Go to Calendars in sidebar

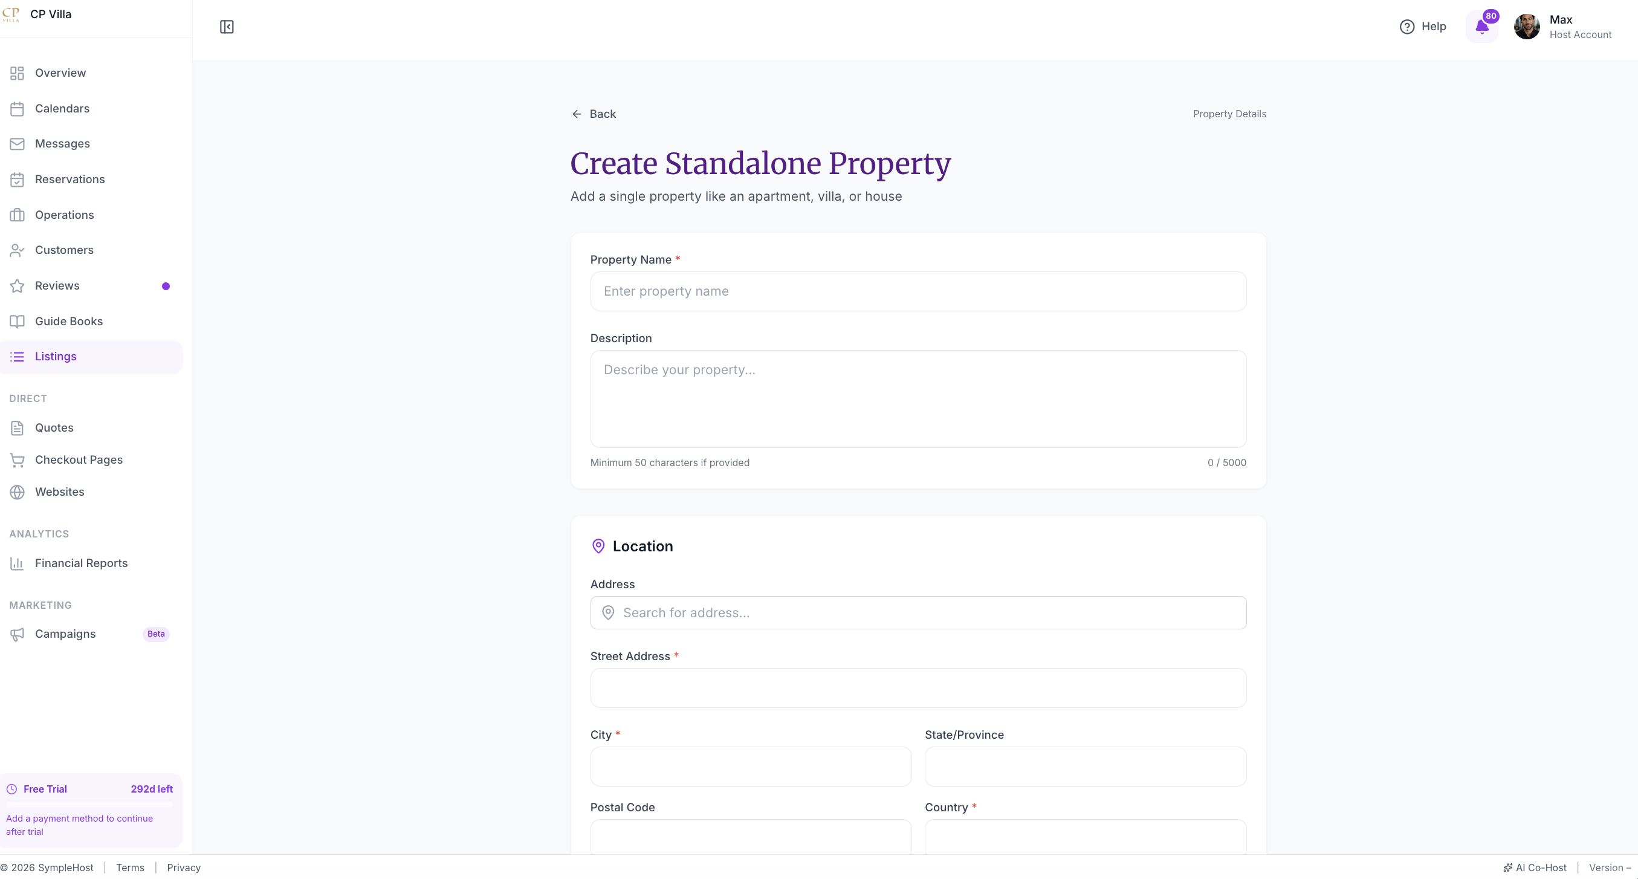pos(91,109)
